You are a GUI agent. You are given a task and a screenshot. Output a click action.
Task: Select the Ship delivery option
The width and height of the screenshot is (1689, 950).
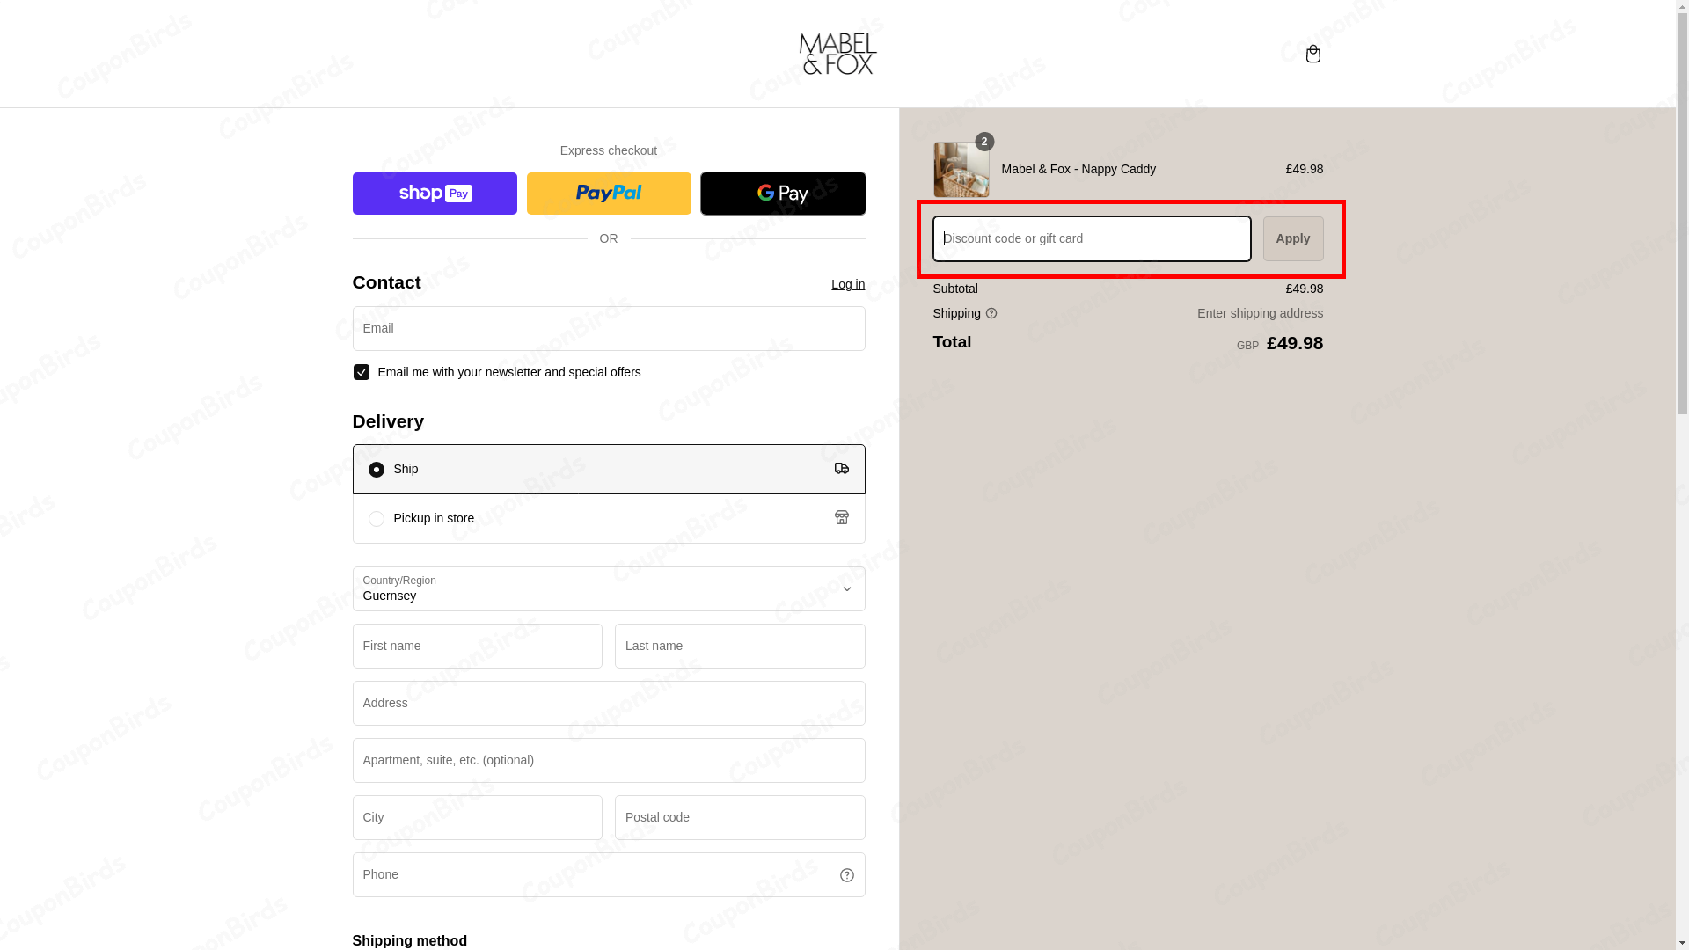(x=377, y=470)
